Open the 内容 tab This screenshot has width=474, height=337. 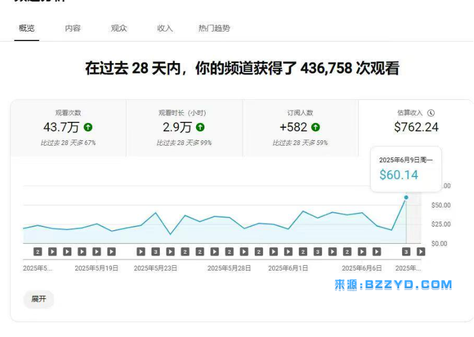72,28
